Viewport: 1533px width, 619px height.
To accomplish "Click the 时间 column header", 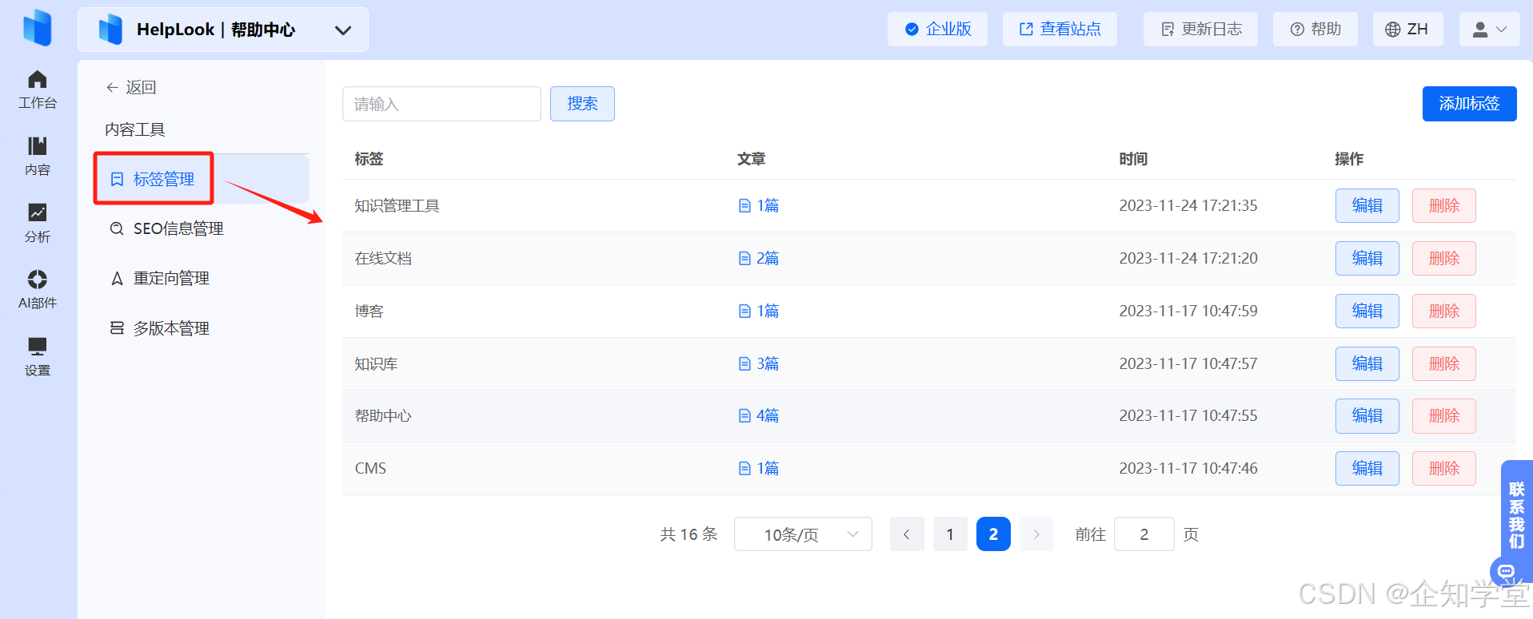I will [x=1133, y=159].
